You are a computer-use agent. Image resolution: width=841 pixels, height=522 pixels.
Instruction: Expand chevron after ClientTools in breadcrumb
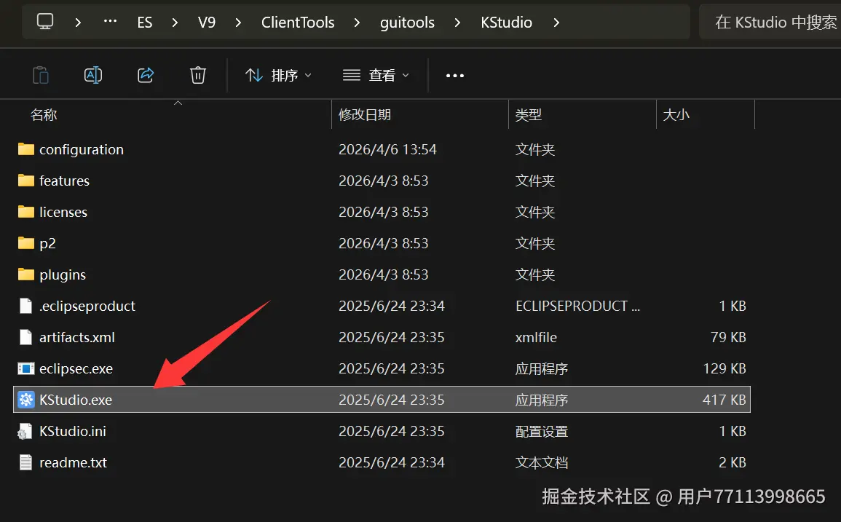tap(357, 23)
